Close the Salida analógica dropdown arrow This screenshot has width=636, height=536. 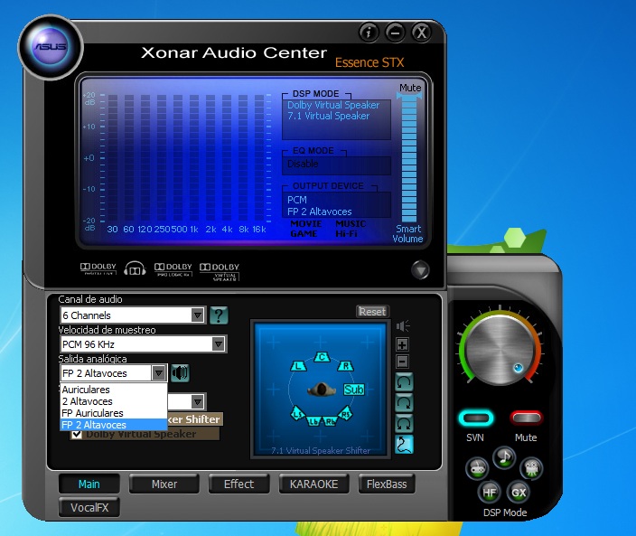tap(159, 373)
